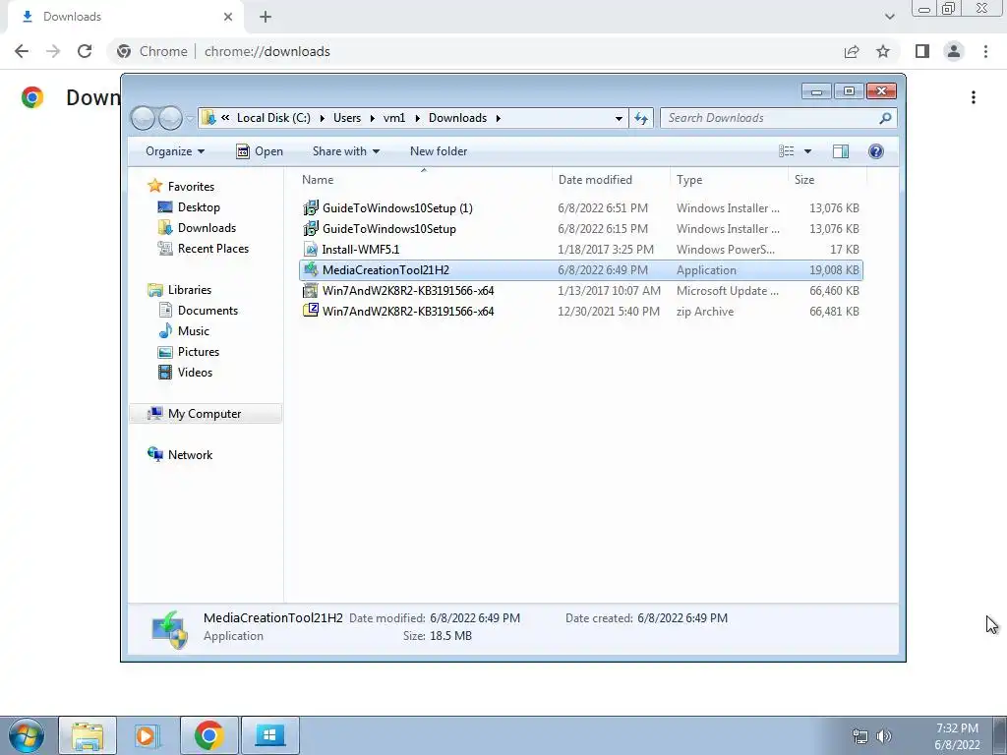Image resolution: width=1007 pixels, height=755 pixels.
Task: Click vm1 in the address breadcrumb
Action: click(x=394, y=118)
